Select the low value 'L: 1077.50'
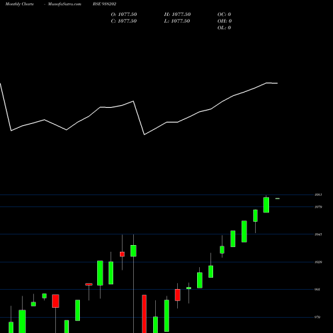Viewport: 333px width, 333px height. pos(177,21)
